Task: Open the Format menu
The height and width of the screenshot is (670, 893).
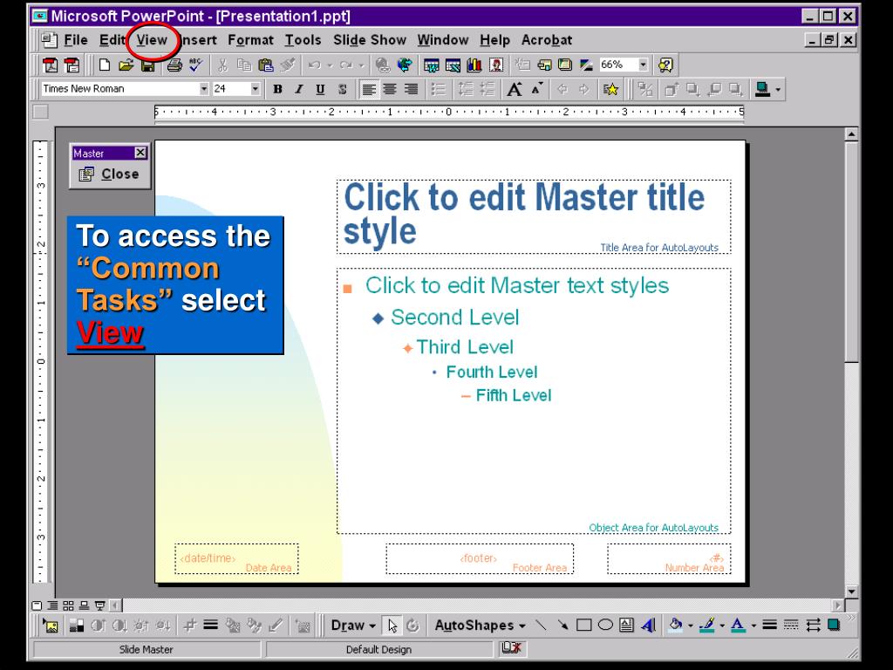Action: click(x=250, y=40)
